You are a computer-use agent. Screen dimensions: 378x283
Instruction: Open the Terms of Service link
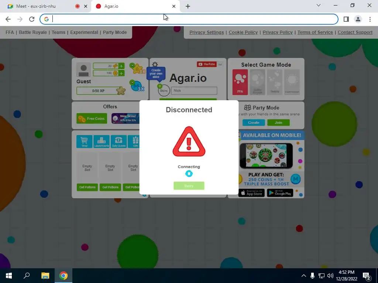pyautogui.click(x=315, y=32)
